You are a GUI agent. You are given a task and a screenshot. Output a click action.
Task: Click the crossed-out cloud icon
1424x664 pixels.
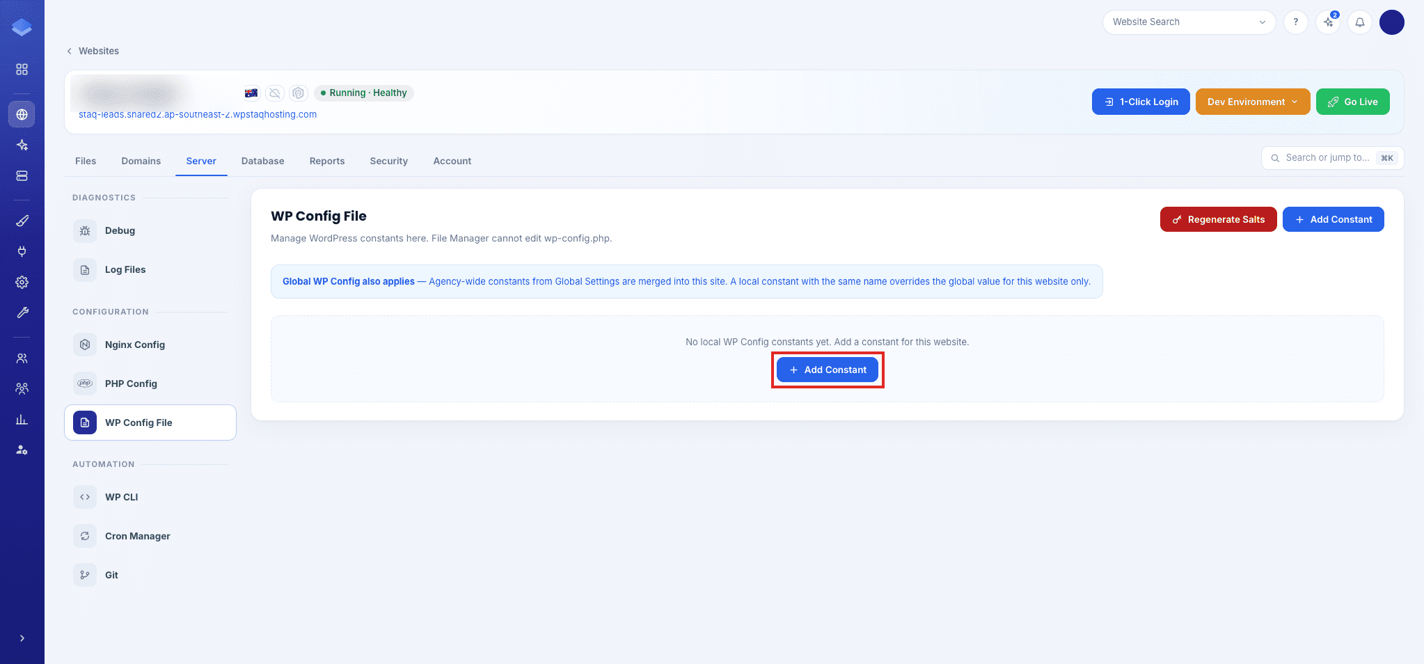pos(275,93)
